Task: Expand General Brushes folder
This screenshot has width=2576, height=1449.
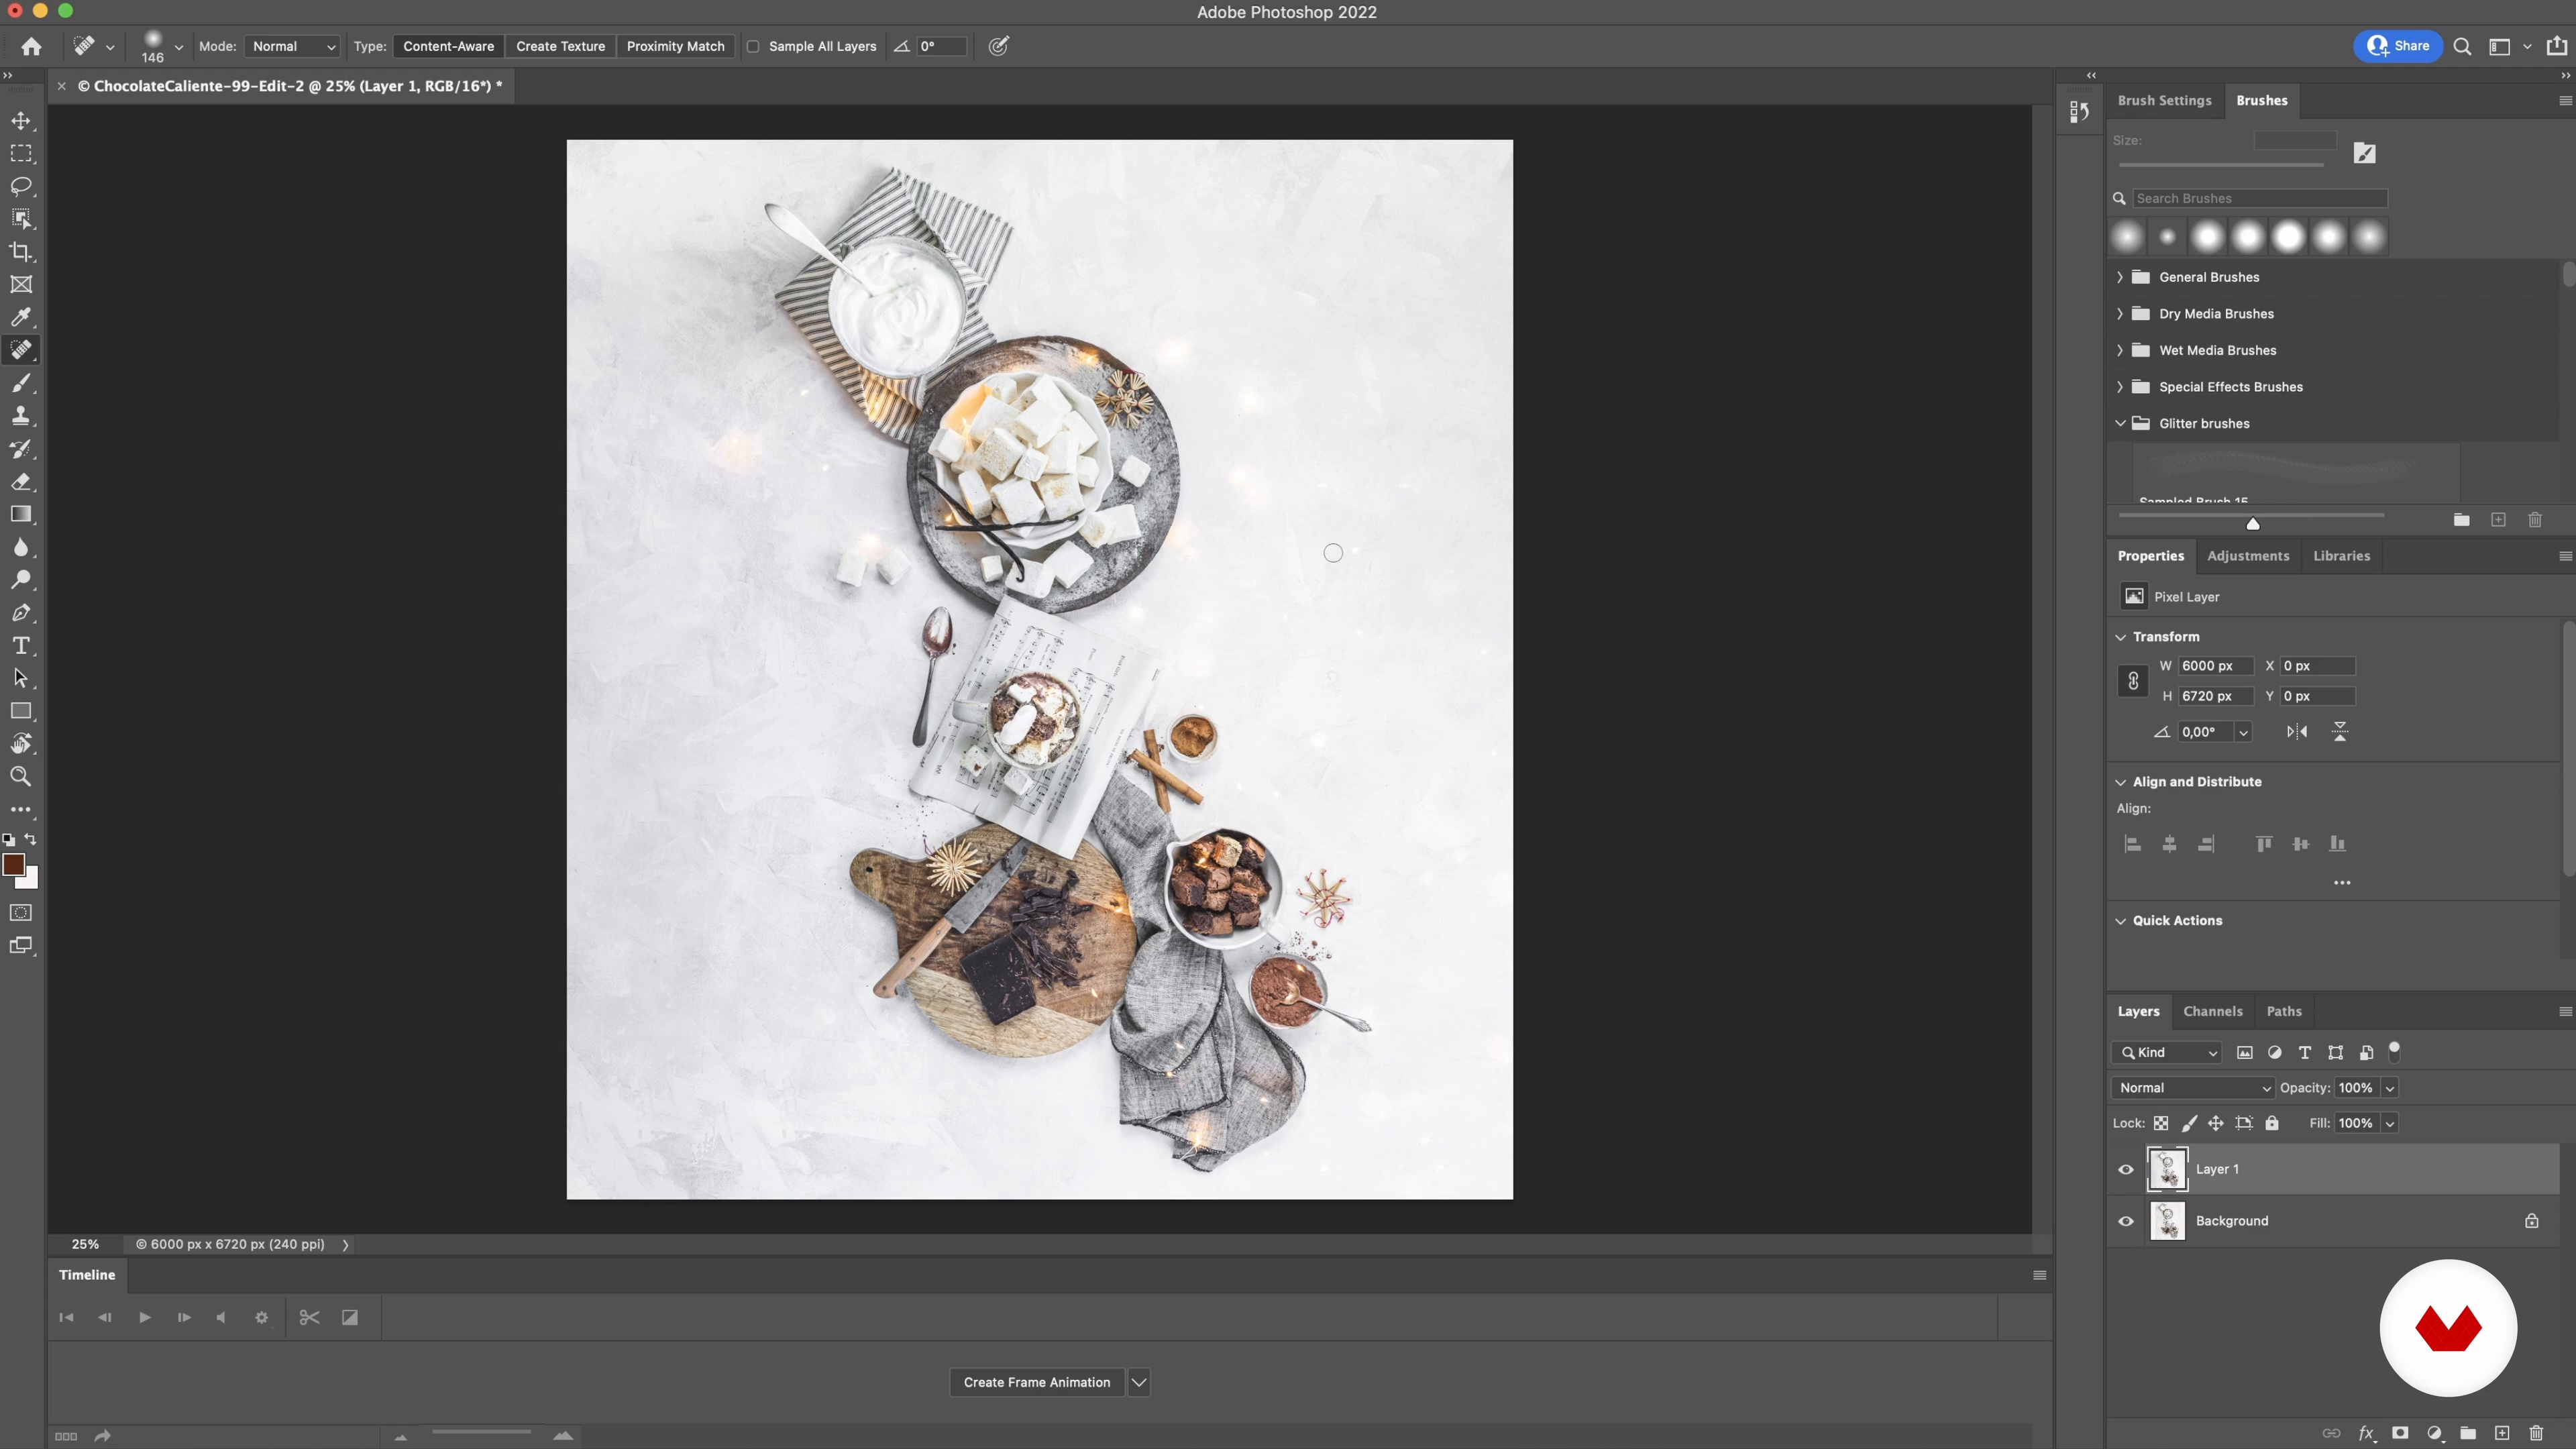Action: click(x=2119, y=277)
